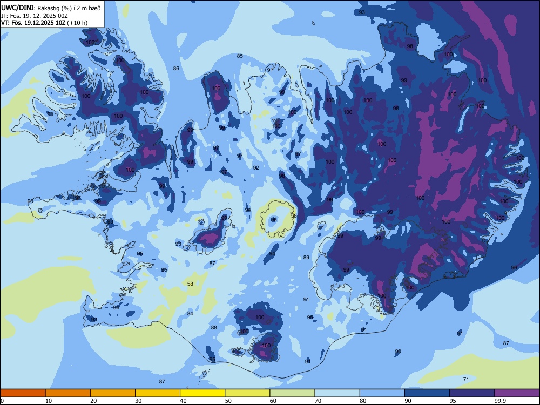The image size is (540, 405).
Task: Click the legend scale label "99.9"
Action: coord(500,401)
